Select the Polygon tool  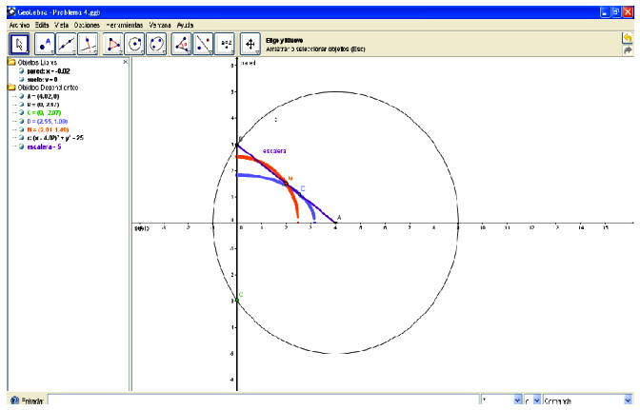pos(114,43)
